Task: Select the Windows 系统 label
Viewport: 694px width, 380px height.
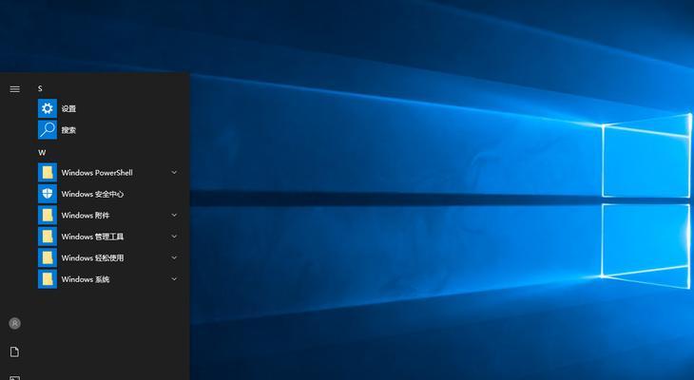Action: point(86,279)
